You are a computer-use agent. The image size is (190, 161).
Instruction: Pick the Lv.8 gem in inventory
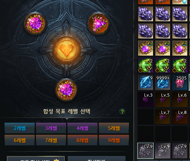tap(180, 116)
